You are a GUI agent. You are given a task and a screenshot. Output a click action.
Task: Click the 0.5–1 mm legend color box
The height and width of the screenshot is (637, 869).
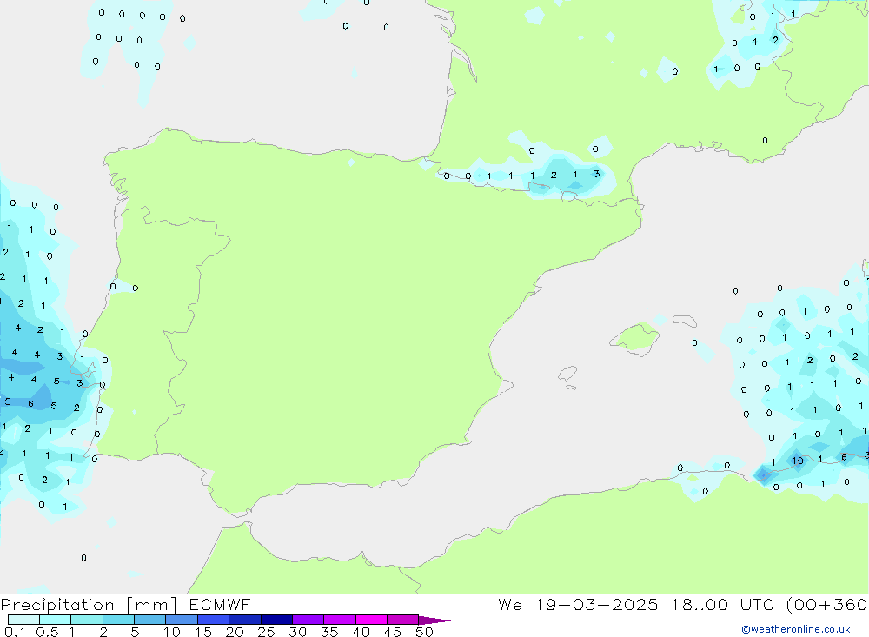55,620
